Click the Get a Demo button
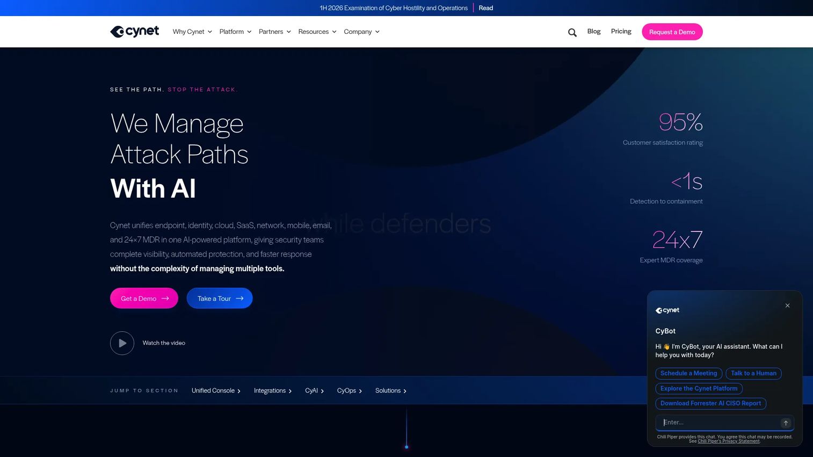The image size is (813, 457). [x=144, y=298]
